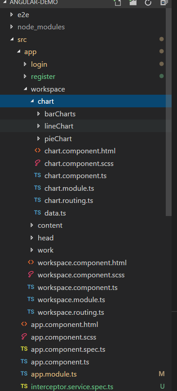The width and height of the screenshot is (177, 391).
Task: Open workspace.component.scss file
Action: 81,275
